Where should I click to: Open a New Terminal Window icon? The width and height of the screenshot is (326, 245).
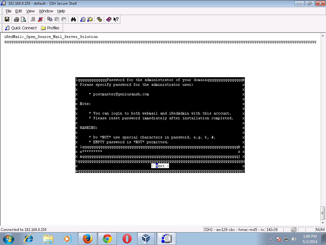click(83, 19)
